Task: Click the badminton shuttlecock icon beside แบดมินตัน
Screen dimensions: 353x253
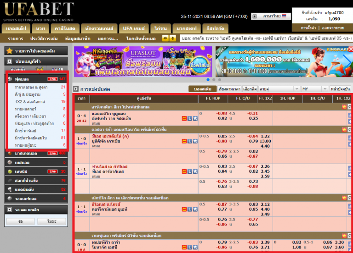Action: [x=10, y=189]
